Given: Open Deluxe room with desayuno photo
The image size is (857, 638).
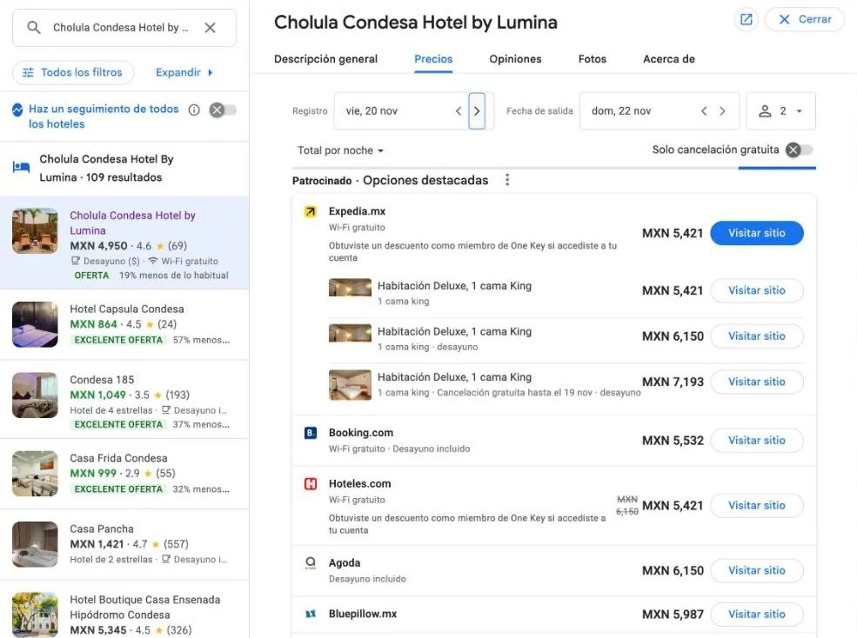Looking at the screenshot, I should (350, 333).
